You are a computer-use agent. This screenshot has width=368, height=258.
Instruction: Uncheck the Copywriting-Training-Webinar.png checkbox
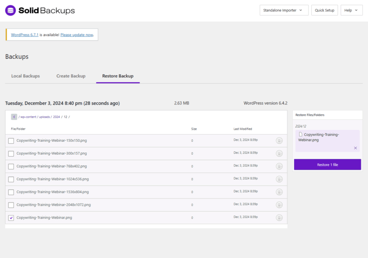tap(11, 218)
